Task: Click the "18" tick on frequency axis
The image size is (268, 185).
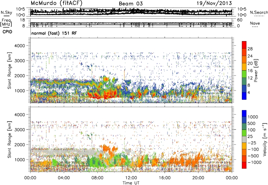Action: (22, 20)
